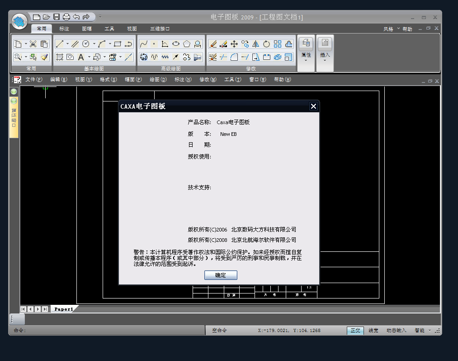
Task: Jump to first sheet navigation arrow
Action: coord(24,309)
